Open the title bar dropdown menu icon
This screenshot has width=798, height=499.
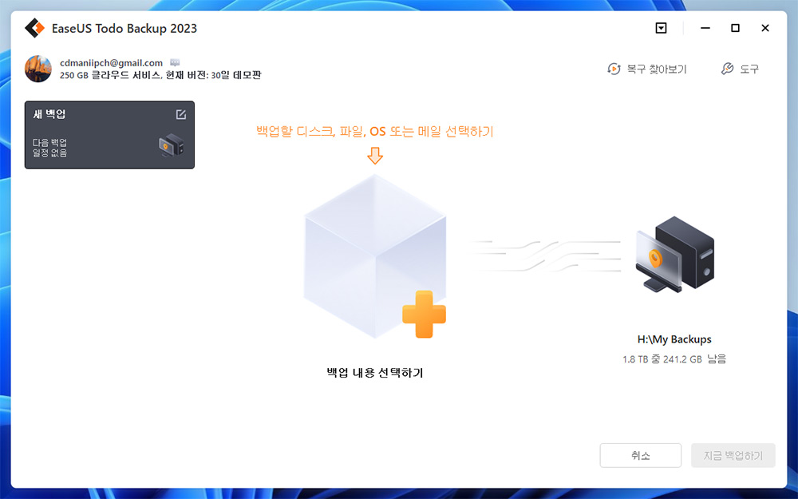661,28
